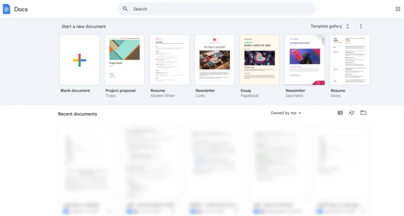Screen dimensions: 404x216
Task: Open the Project proposal Tropic template
Action: pos(124,60)
